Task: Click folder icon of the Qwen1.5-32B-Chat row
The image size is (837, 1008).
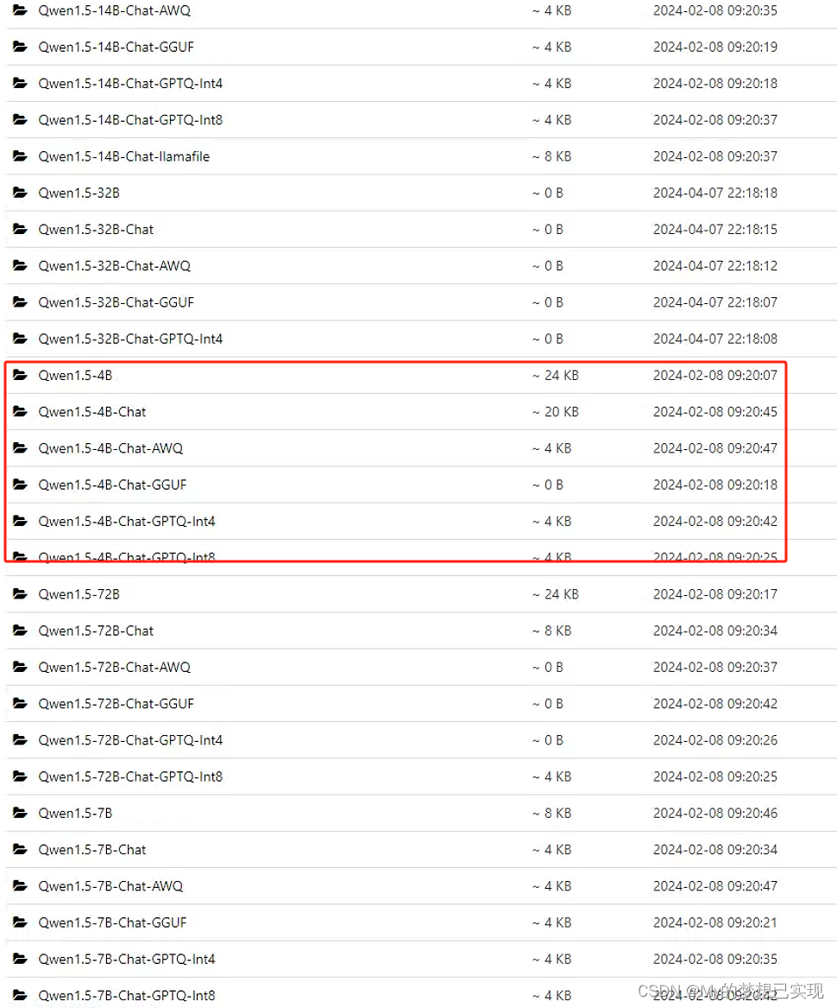Action: 20,230
